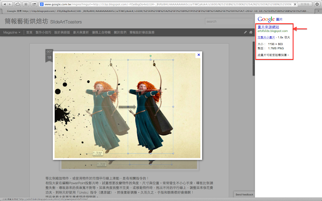Stop loading with the X in the address bar
Screen dimensions: 322x201
[295, 5]
